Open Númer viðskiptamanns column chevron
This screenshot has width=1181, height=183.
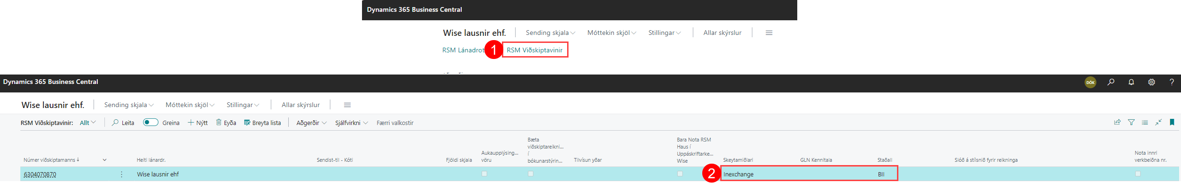pyautogui.click(x=104, y=160)
